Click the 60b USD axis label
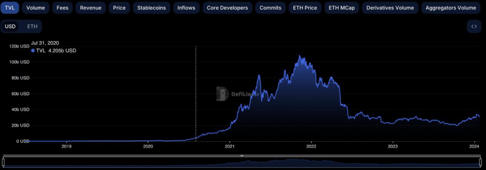486x170 pixels. pyautogui.click(x=21, y=94)
